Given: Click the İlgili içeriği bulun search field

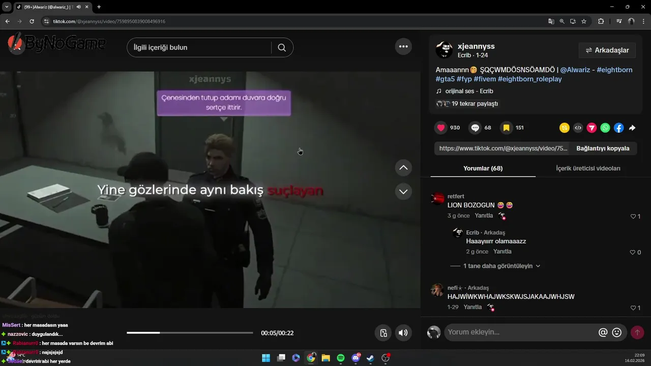Looking at the screenshot, I should [199, 47].
